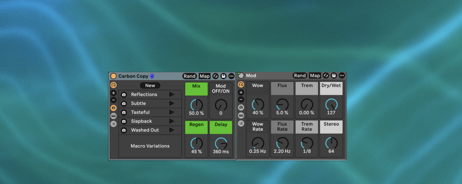Click the Dry/Wet macro knob
The height and width of the screenshot is (184, 462).
click(x=331, y=104)
